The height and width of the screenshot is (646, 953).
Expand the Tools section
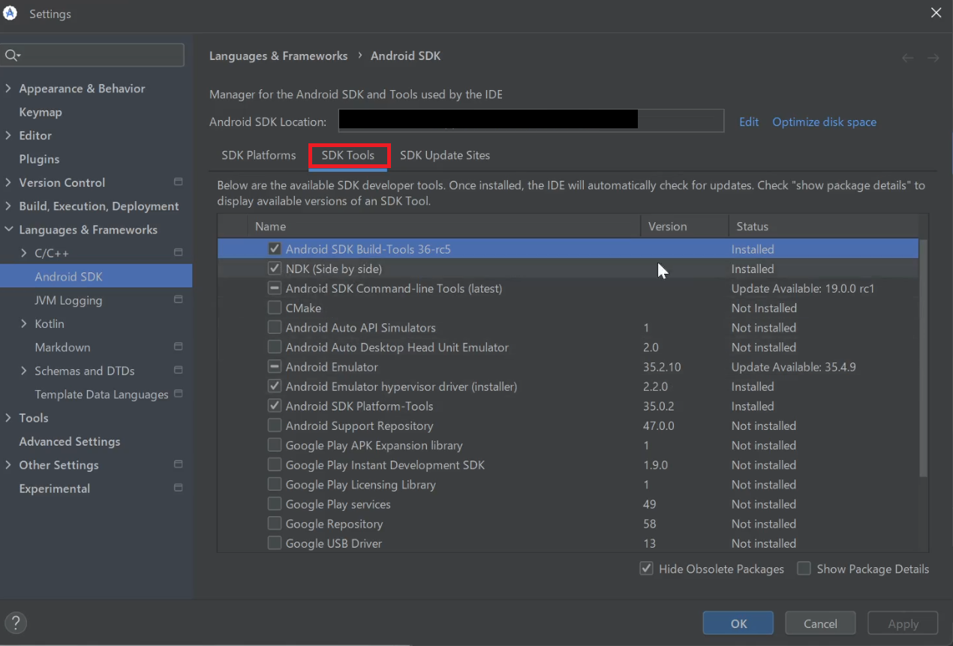(8, 418)
